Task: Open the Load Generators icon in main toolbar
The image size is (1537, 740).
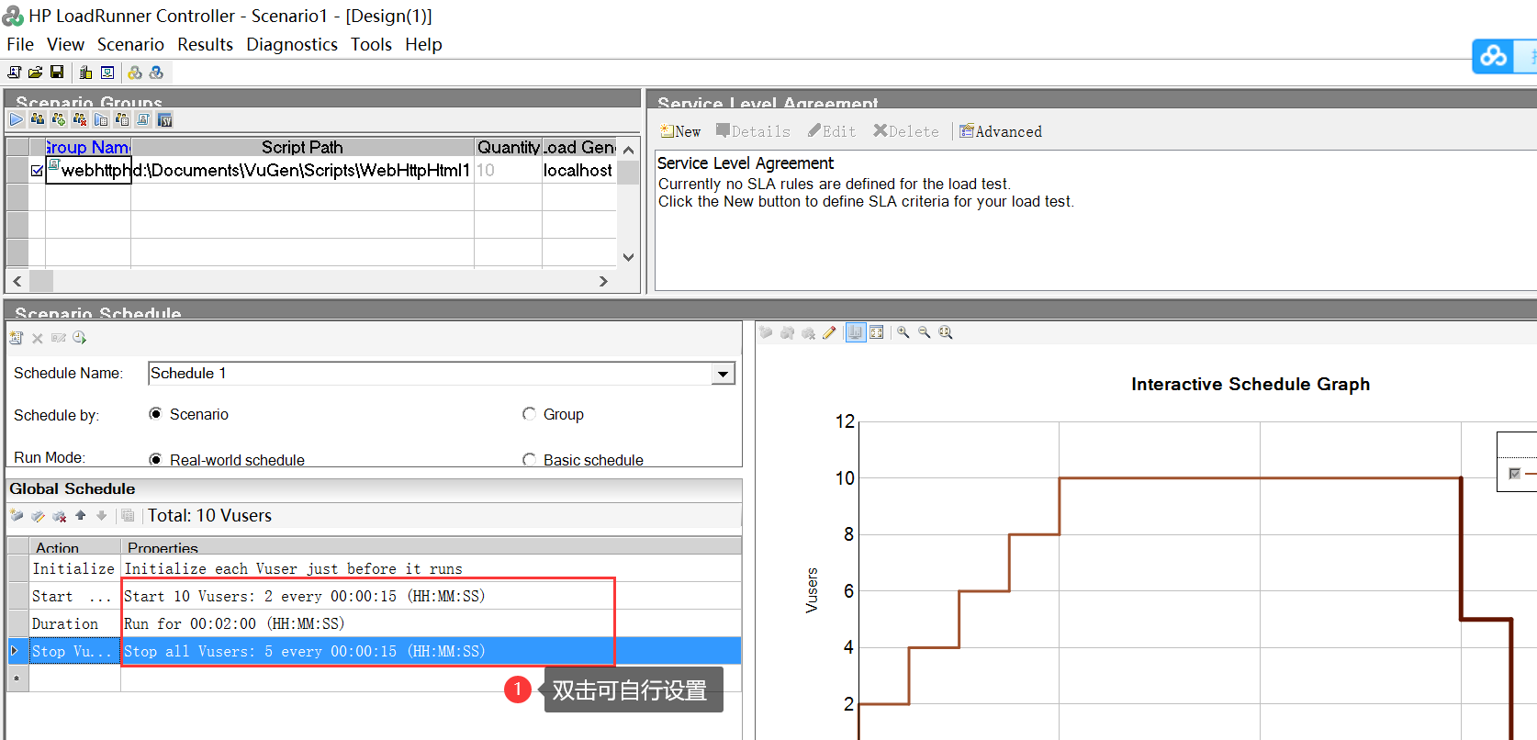Action: [85, 73]
